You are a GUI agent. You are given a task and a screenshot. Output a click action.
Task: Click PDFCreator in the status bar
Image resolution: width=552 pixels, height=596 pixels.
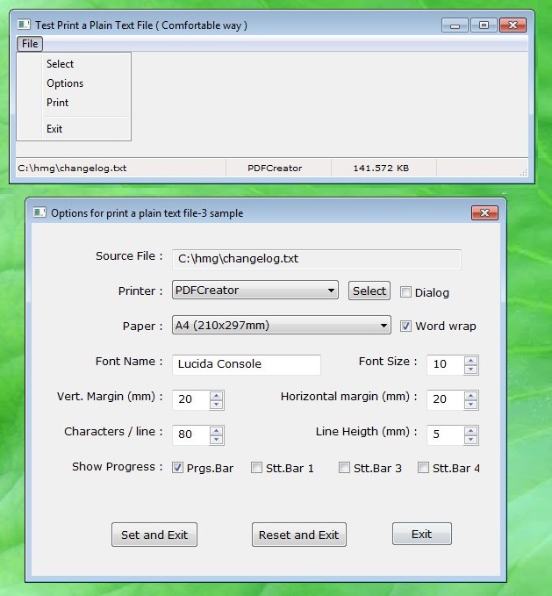point(275,169)
